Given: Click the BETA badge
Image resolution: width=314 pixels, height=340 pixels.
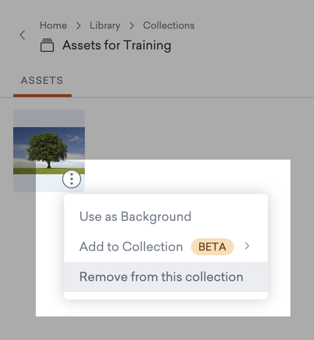Looking at the screenshot, I should tap(212, 247).
